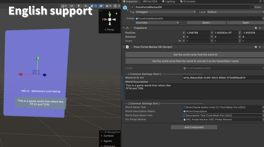Toggle GameObject active checkbox
The height and width of the screenshot is (147, 264).
[132, 7]
